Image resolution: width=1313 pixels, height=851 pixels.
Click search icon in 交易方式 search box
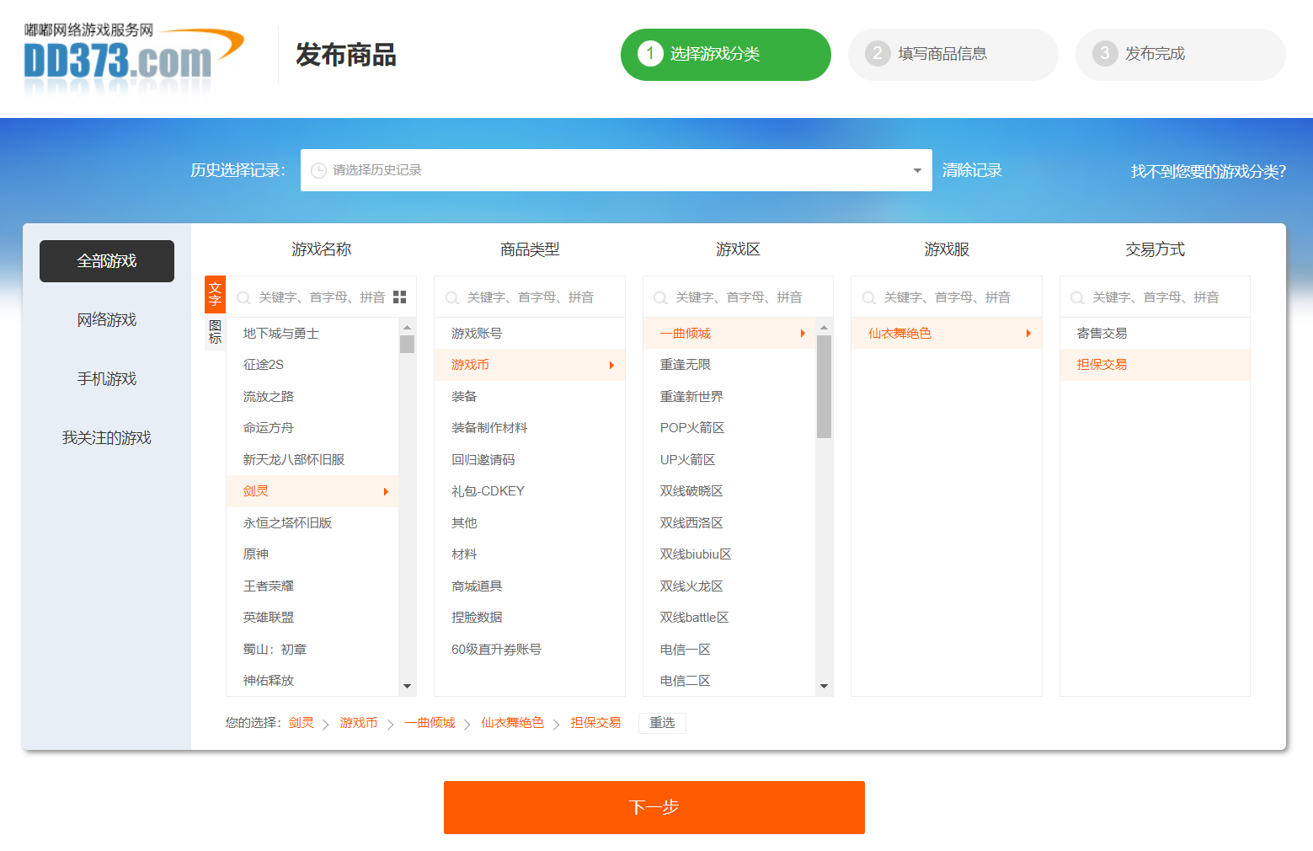1076,297
